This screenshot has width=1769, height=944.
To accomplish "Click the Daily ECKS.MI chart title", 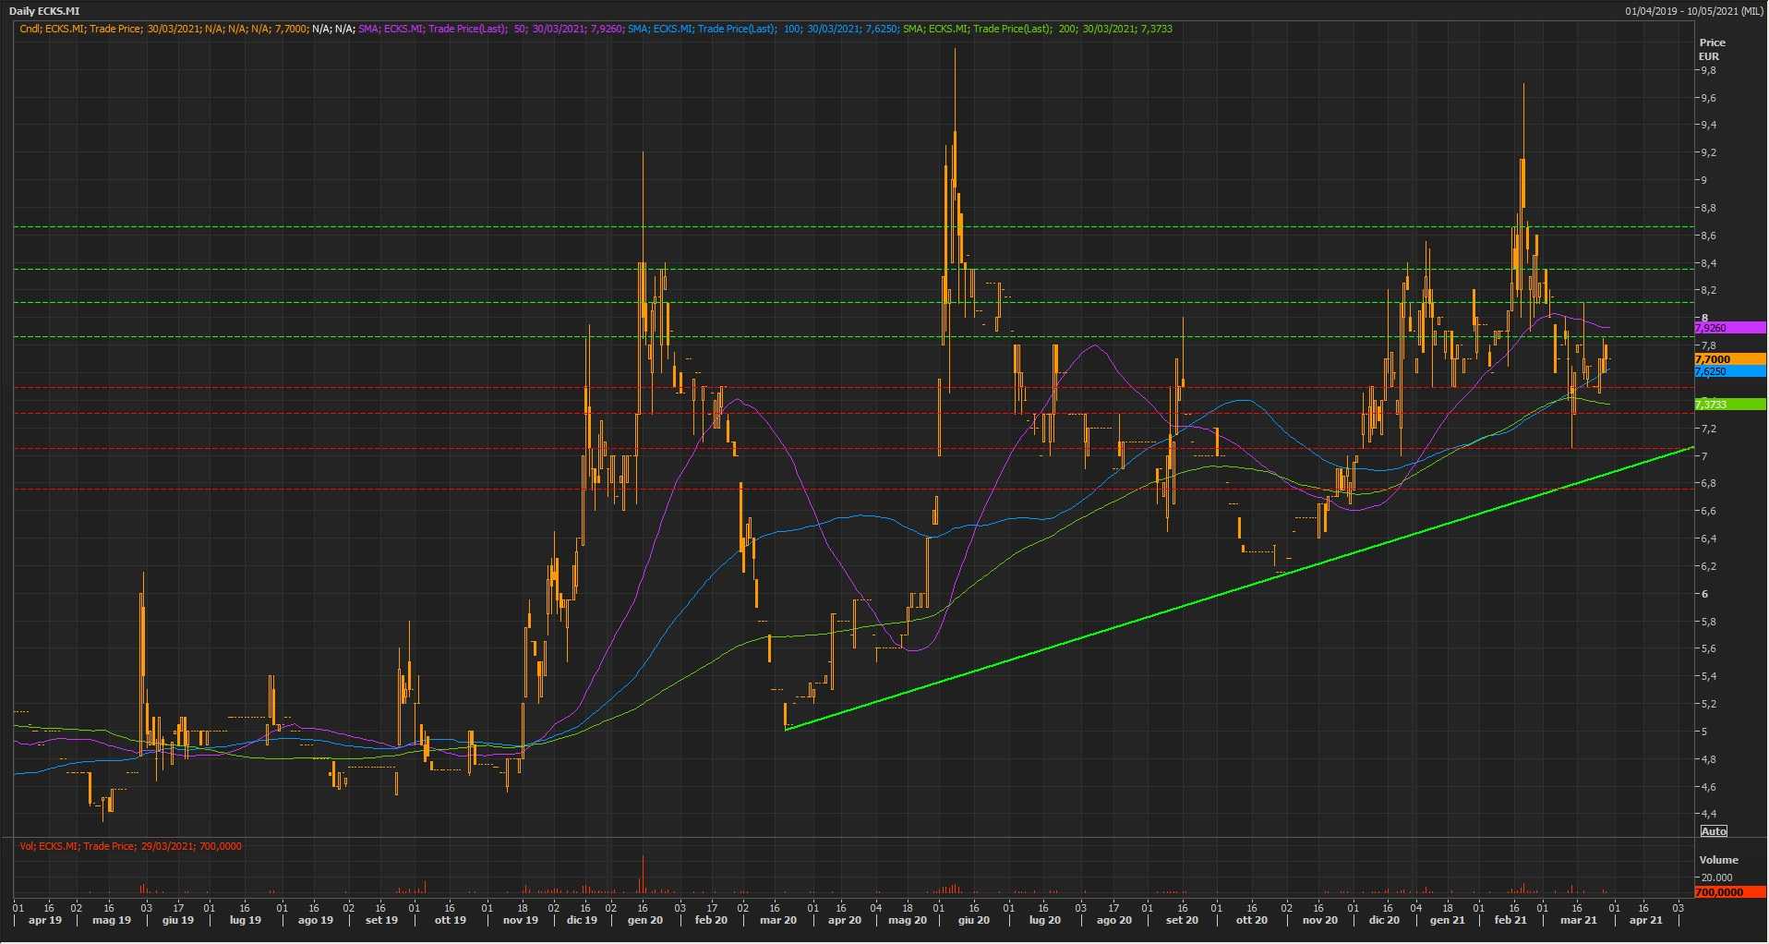I will coord(44,11).
